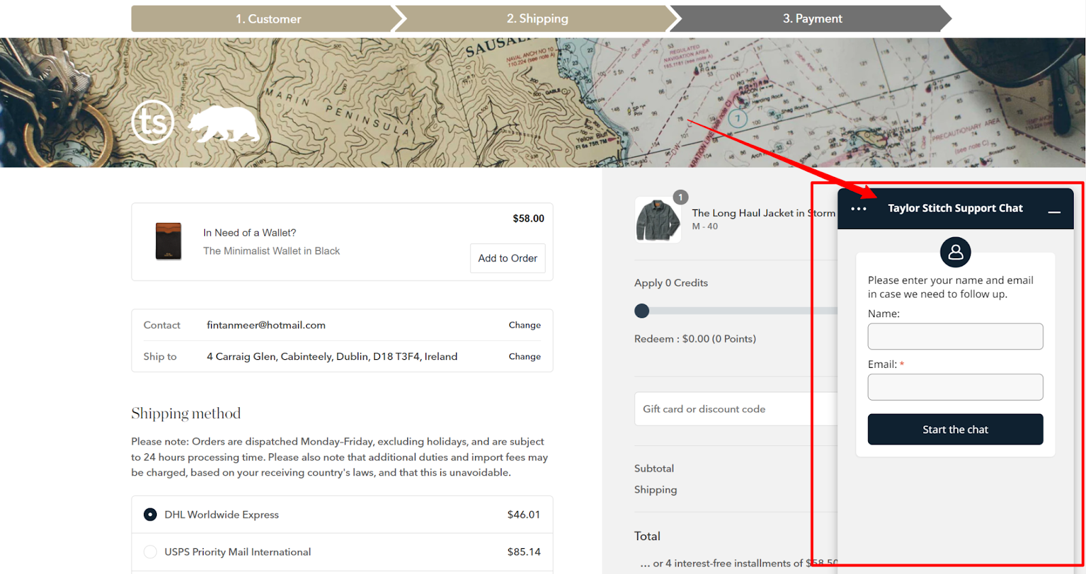Screen dimensions: 1086x574
Task: Add the Minimalist Wallet to order
Action: (x=508, y=258)
